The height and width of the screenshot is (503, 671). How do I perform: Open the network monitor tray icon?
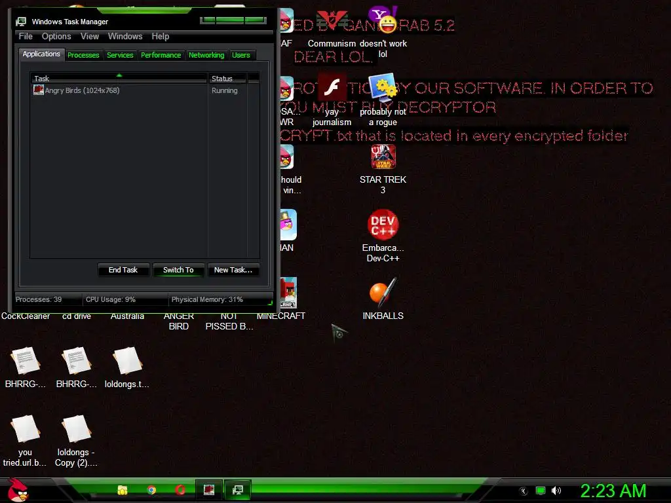(x=541, y=491)
